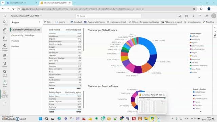
Task: Select Australia row in region table
Action: (x=65, y=99)
